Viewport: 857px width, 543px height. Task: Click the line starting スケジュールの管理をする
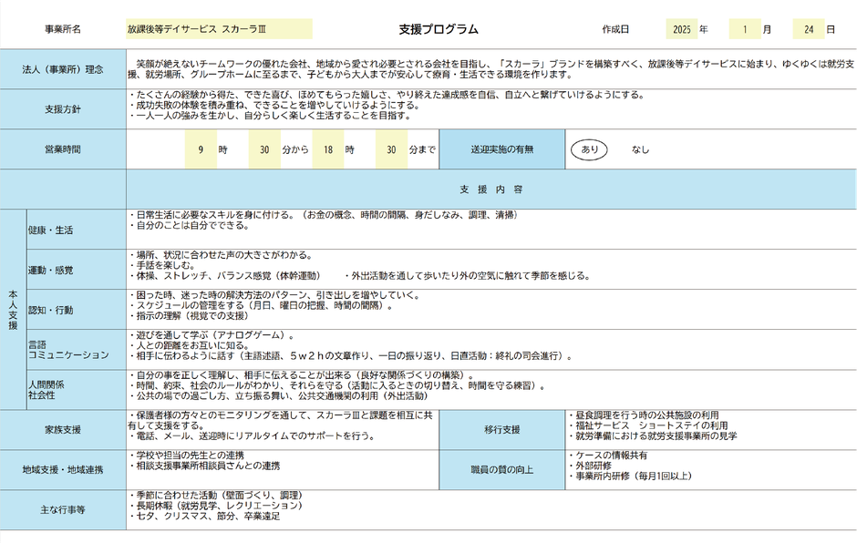coord(262,305)
